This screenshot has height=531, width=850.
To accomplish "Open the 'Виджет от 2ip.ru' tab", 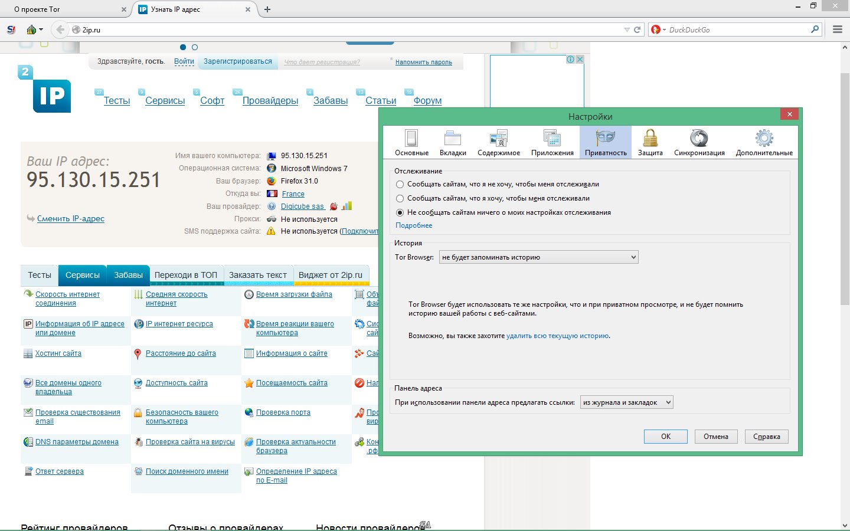I will point(331,275).
